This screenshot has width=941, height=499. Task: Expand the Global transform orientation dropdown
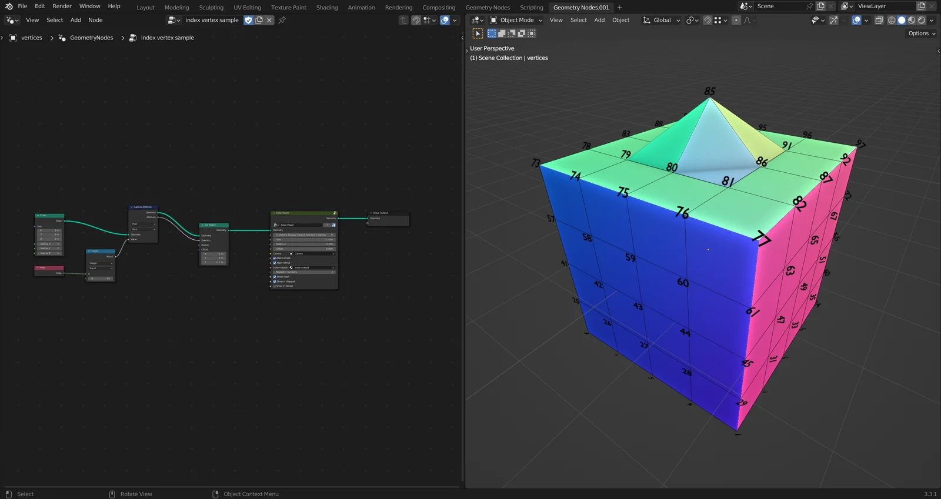click(662, 20)
